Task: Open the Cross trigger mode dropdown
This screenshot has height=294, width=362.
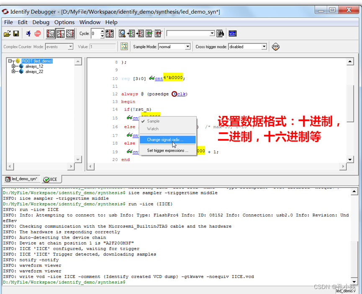Action: (264, 46)
